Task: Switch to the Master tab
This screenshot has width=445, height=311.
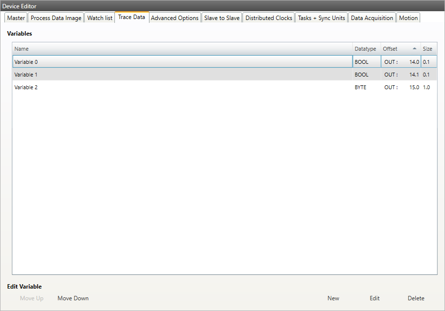Action: point(16,18)
